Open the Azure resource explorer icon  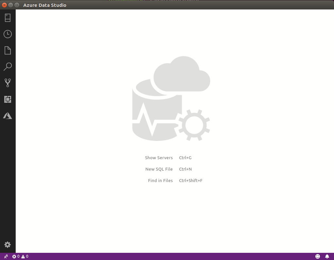point(8,116)
